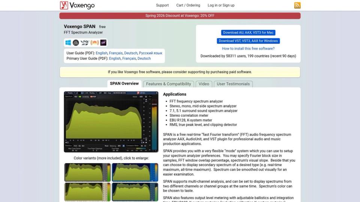Enlarge the dark blue color variant thumbnail
This screenshot has width=360, height=202.
pyautogui.click(x=135, y=192)
